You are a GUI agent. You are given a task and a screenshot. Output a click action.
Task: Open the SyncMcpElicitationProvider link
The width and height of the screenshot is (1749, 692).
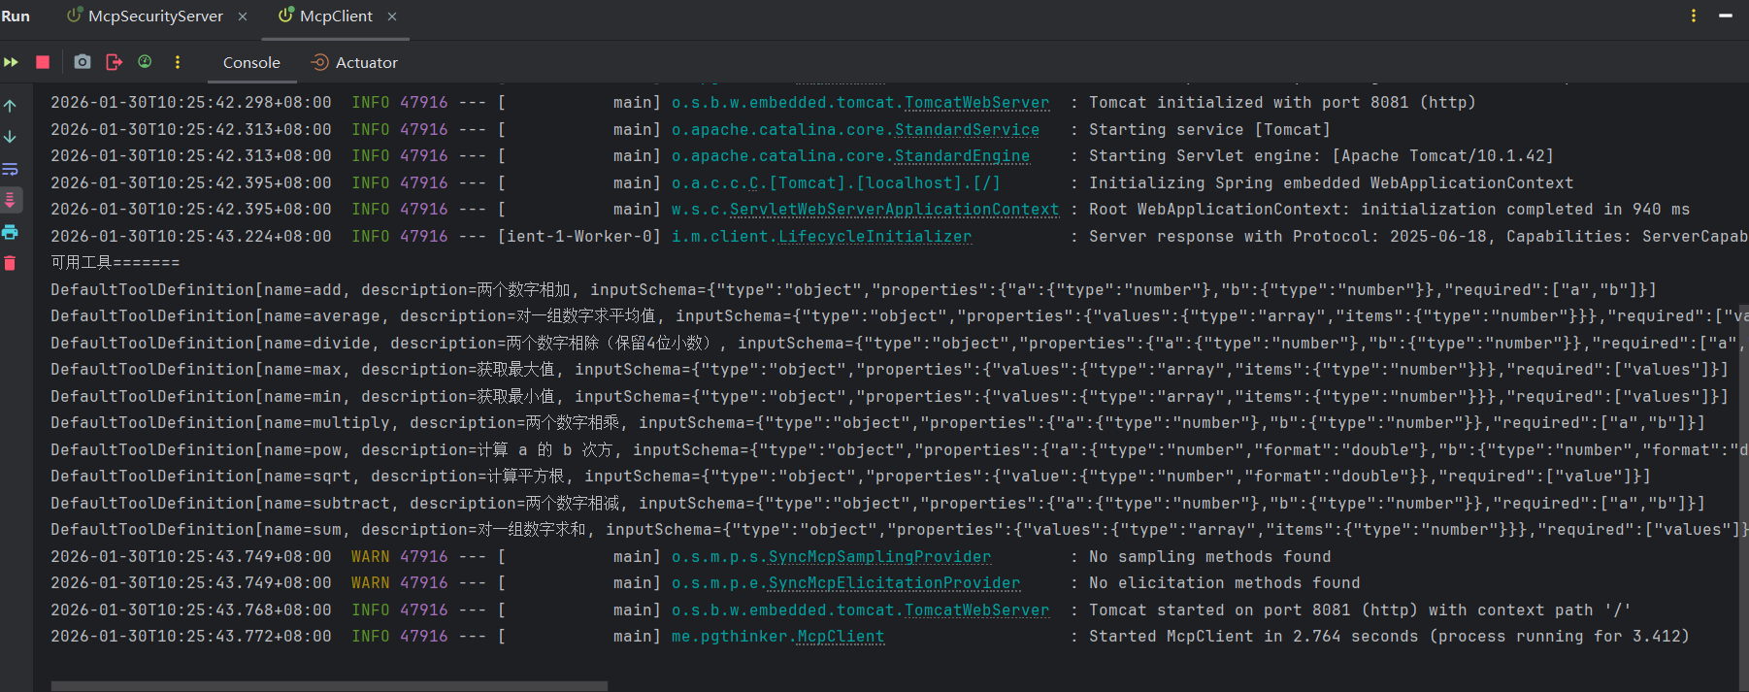point(894,583)
